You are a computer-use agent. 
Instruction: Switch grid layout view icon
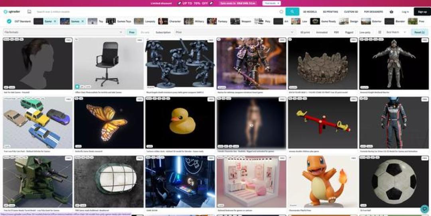pyautogui.click(x=380, y=32)
